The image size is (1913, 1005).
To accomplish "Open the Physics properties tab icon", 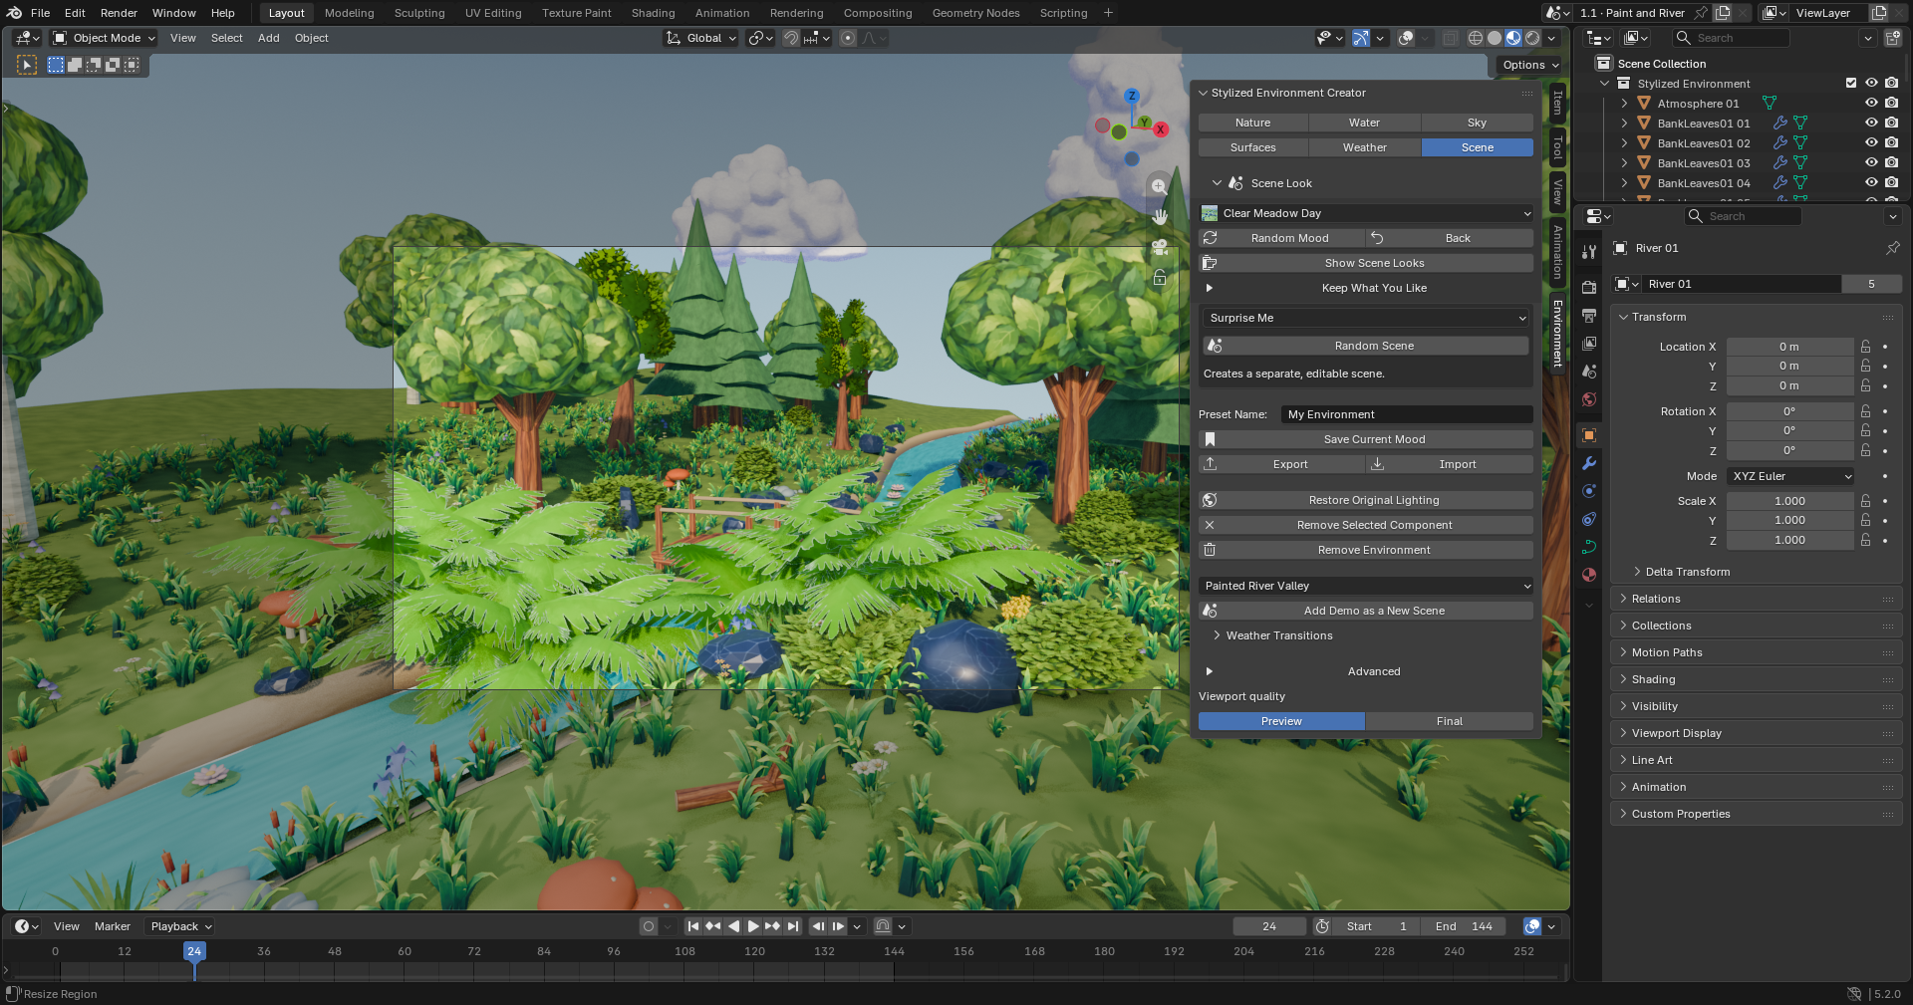I will pyautogui.click(x=1589, y=491).
